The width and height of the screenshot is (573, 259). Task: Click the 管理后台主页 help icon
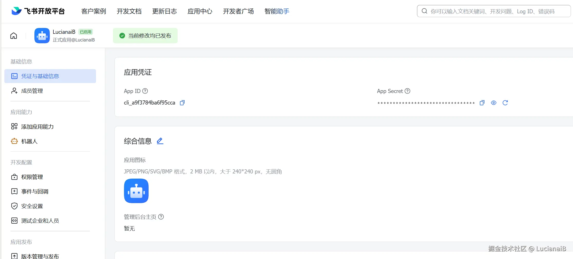[x=161, y=217]
